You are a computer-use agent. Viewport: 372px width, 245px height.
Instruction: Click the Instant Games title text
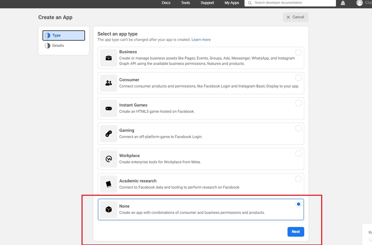pos(133,105)
